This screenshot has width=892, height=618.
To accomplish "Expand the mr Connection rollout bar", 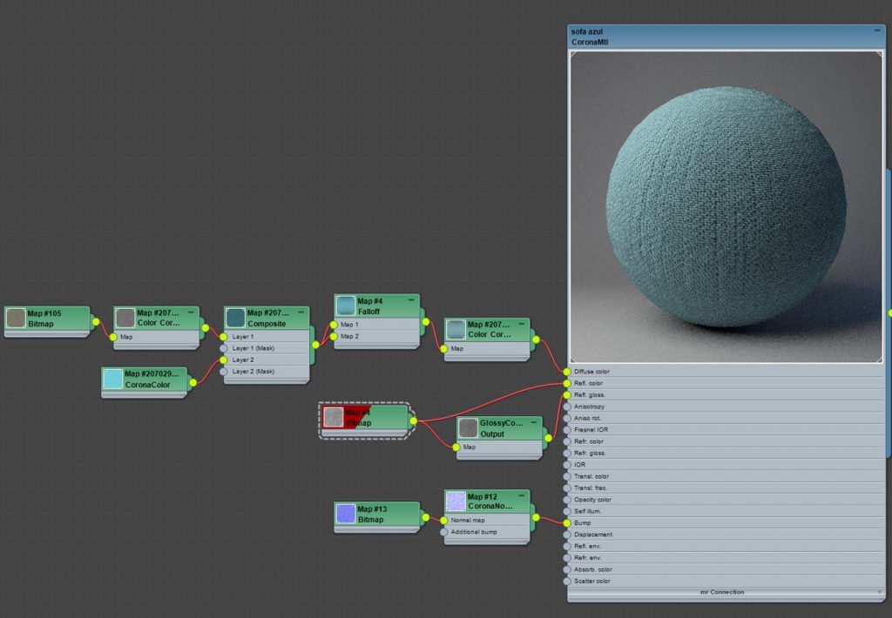I will [x=726, y=593].
